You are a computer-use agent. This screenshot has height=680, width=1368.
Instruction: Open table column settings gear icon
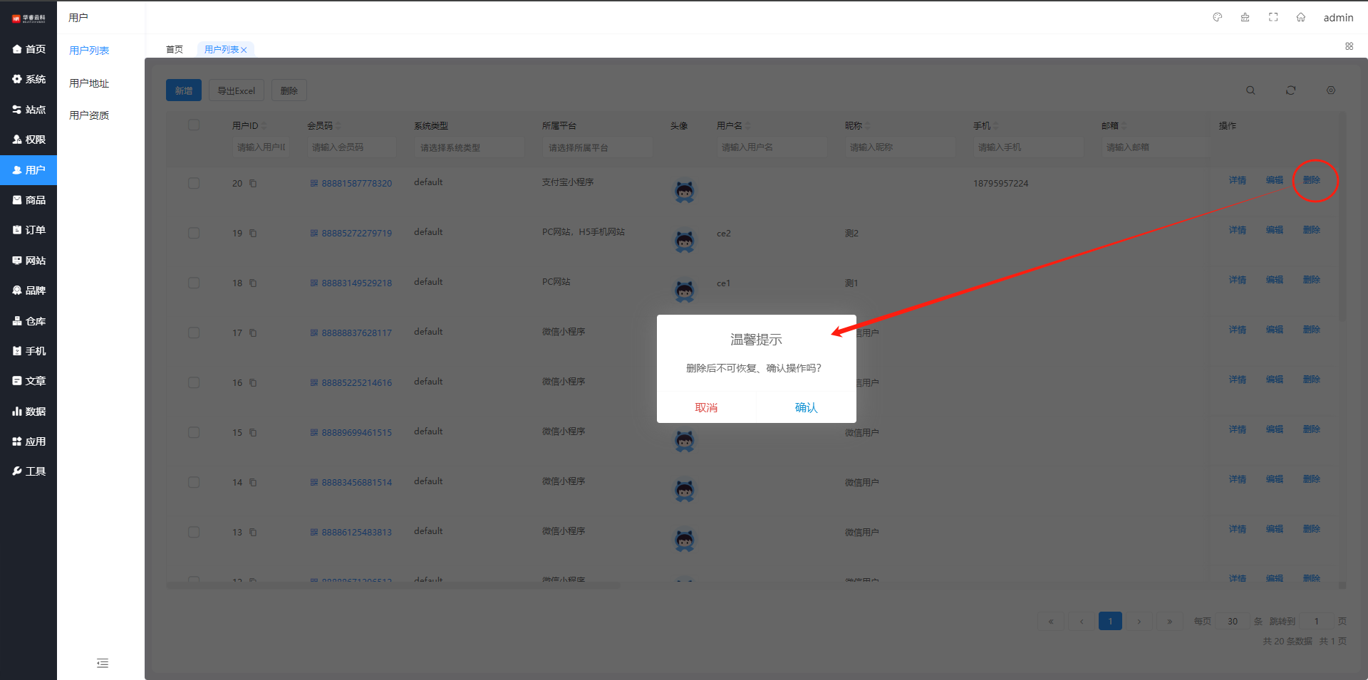(x=1330, y=90)
